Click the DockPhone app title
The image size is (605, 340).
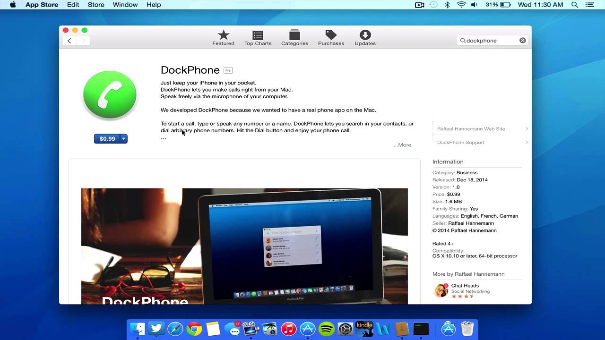point(190,70)
